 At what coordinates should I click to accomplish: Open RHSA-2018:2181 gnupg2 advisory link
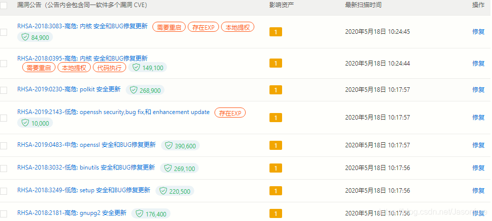click(x=72, y=213)
